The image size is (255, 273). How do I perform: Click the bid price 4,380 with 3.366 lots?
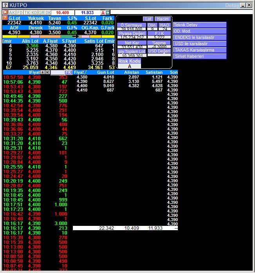(x=51, y=46)
